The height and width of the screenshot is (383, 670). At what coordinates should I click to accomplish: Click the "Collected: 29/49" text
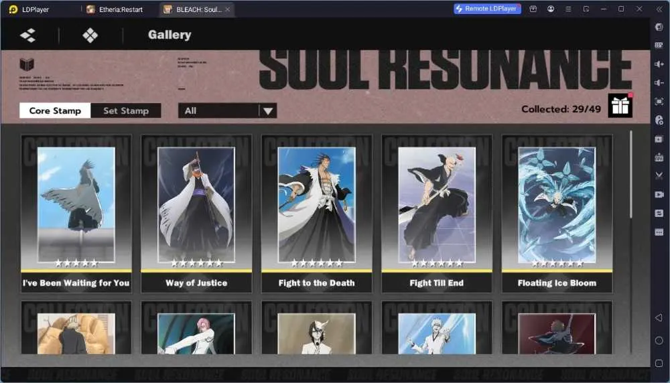click(x=561, y=109)
